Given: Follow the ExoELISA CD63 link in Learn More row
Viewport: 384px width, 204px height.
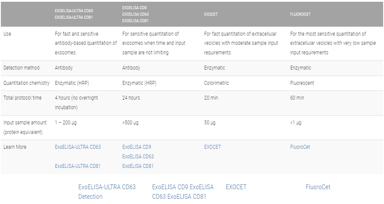Looking at the screenshot, I should coord(138,157).
